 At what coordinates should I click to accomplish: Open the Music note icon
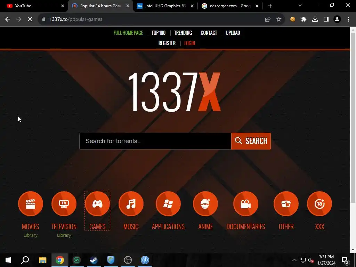[x=131, y=204]
